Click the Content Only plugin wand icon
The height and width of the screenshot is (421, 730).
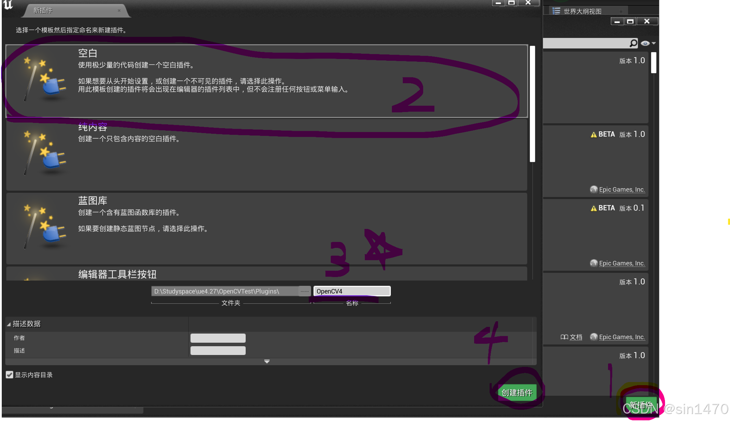coord(44,153)
